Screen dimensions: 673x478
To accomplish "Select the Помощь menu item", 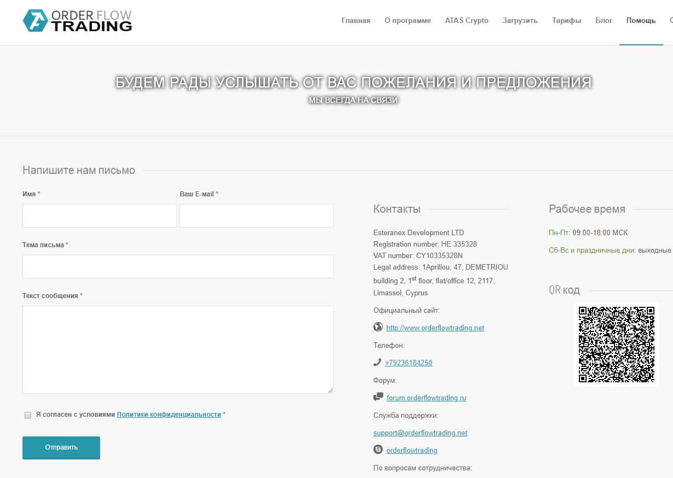I will coord(641,21).
